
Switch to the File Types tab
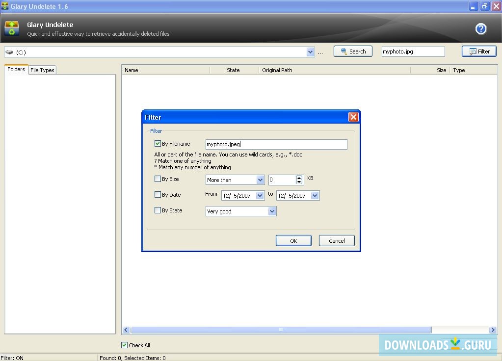pyautogui.click(x=42, y=70)
